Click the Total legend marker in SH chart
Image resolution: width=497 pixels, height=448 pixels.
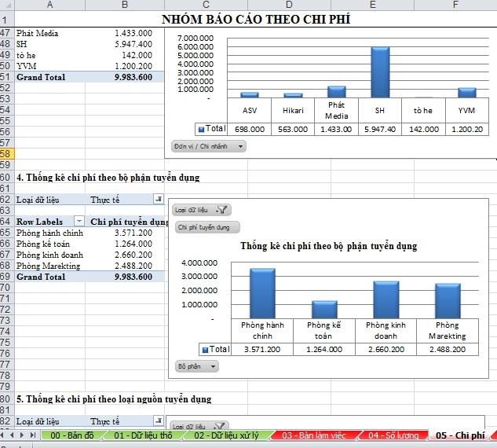click(201, 128)
